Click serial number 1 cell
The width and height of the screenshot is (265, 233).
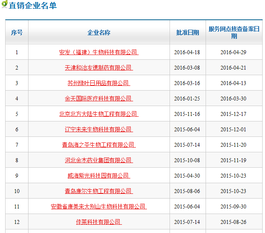pos(17,52)
